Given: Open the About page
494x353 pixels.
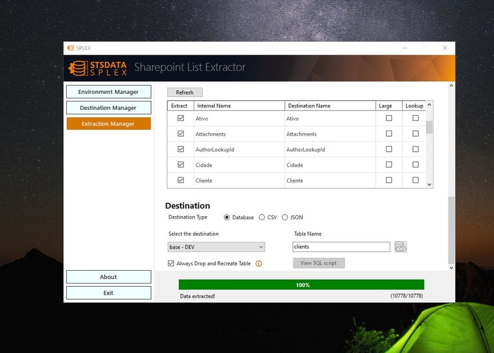Looking at the screenshot, I should click(109, 276).
